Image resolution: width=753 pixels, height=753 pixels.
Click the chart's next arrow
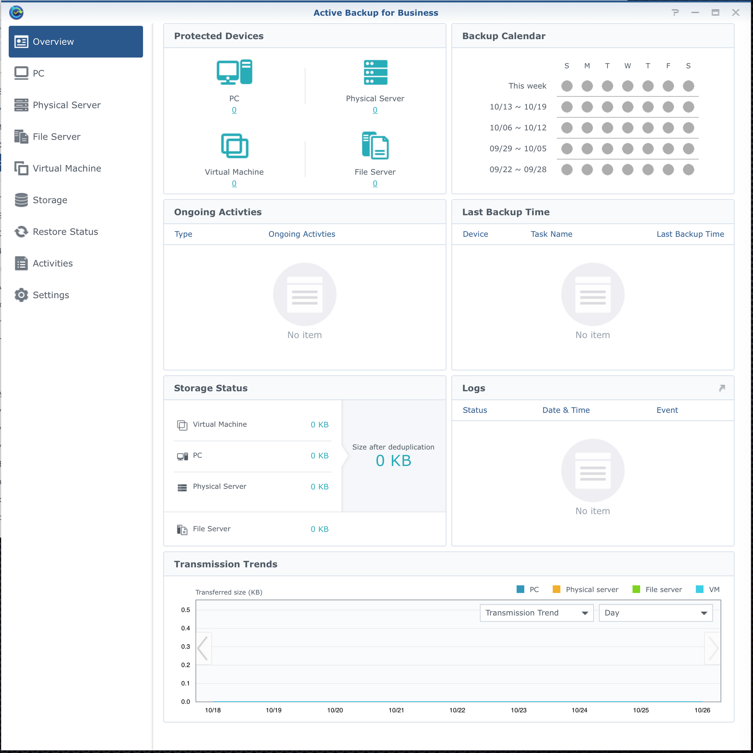pyautogui.click(x=713, y=649)
